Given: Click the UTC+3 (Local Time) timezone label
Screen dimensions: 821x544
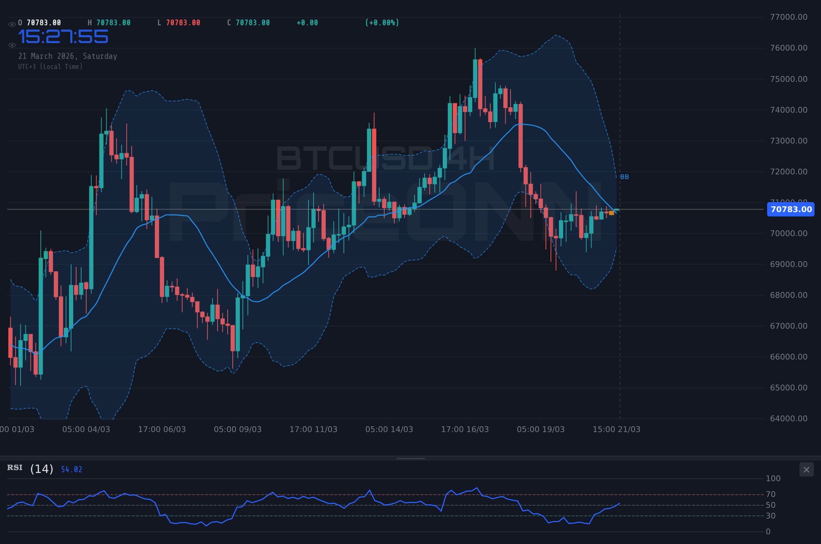Looking at the screenshot, I should (x=50, y=66).
